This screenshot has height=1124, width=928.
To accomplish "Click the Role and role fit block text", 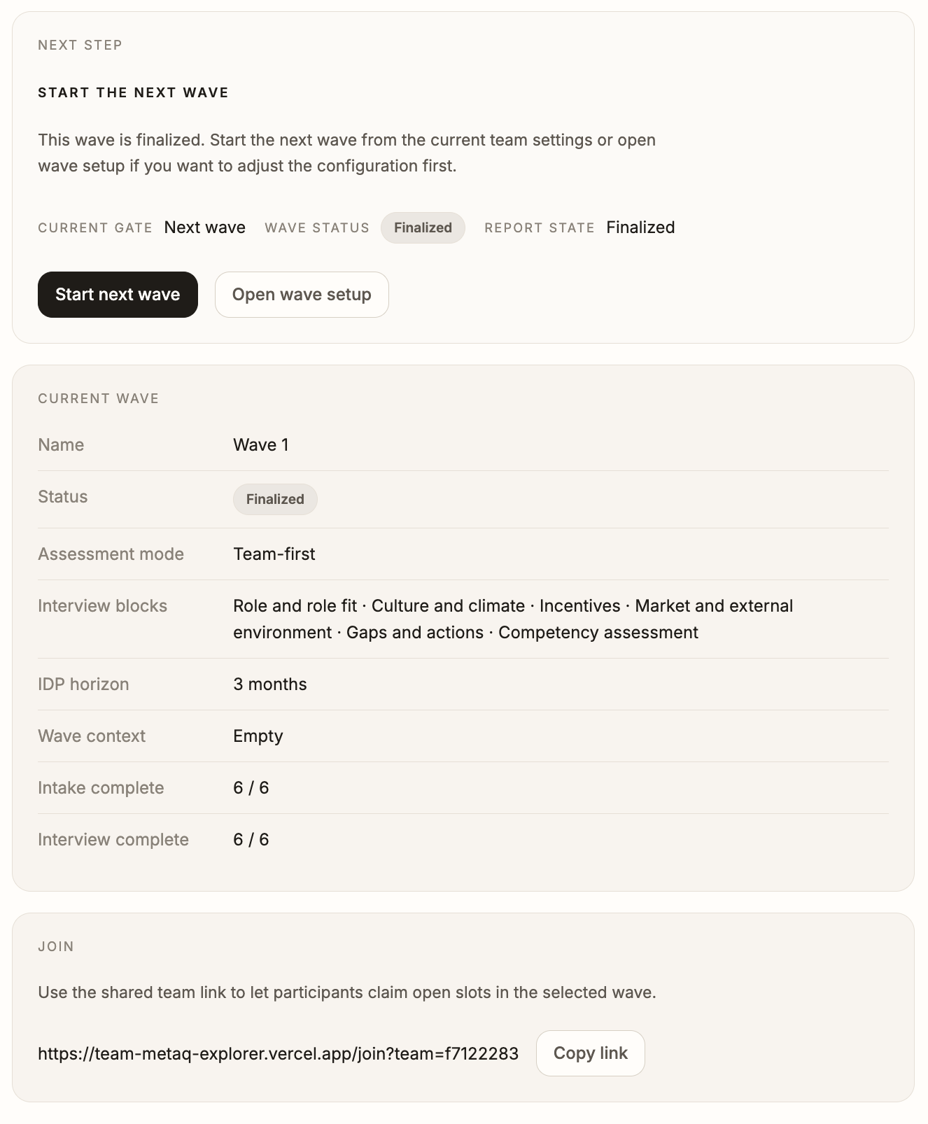I will point(295,606).
